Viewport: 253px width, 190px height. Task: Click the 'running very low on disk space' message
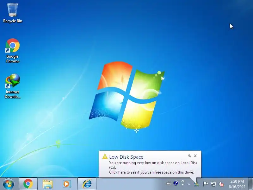tap(153, 165)
